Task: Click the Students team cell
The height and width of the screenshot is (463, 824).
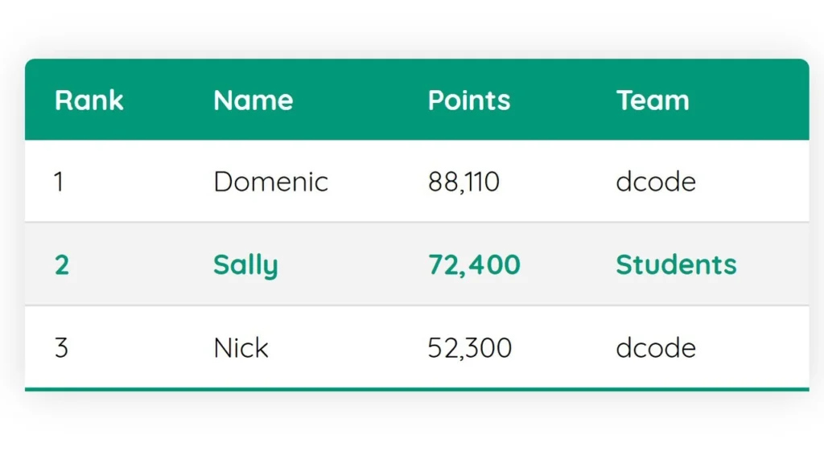Action: [676, 264]
